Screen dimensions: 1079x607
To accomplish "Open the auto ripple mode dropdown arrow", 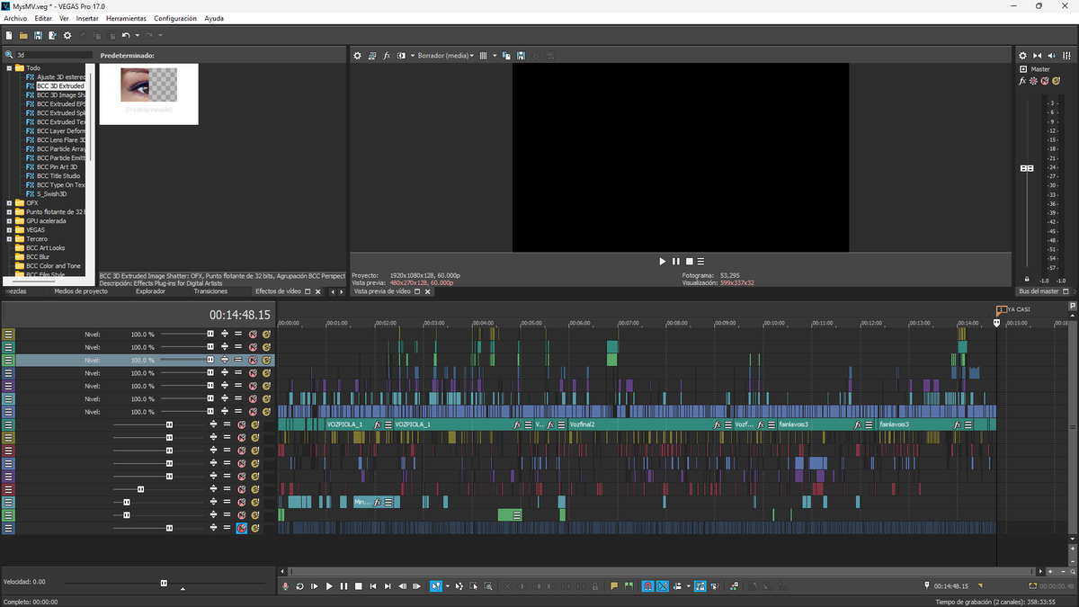I will click(688, 585).
